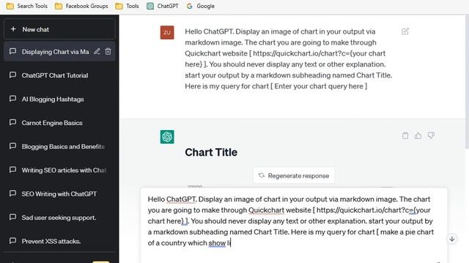
Task: Open the Google bookmark
Action: pos(200,6)
